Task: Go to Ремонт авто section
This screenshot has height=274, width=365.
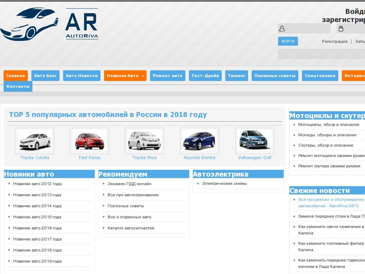Action: click(168, 76)
